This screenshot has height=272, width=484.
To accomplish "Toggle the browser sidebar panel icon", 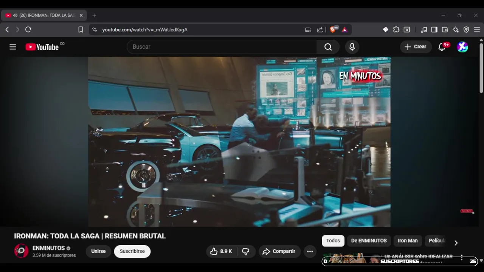I will click(x=434, y=29).
